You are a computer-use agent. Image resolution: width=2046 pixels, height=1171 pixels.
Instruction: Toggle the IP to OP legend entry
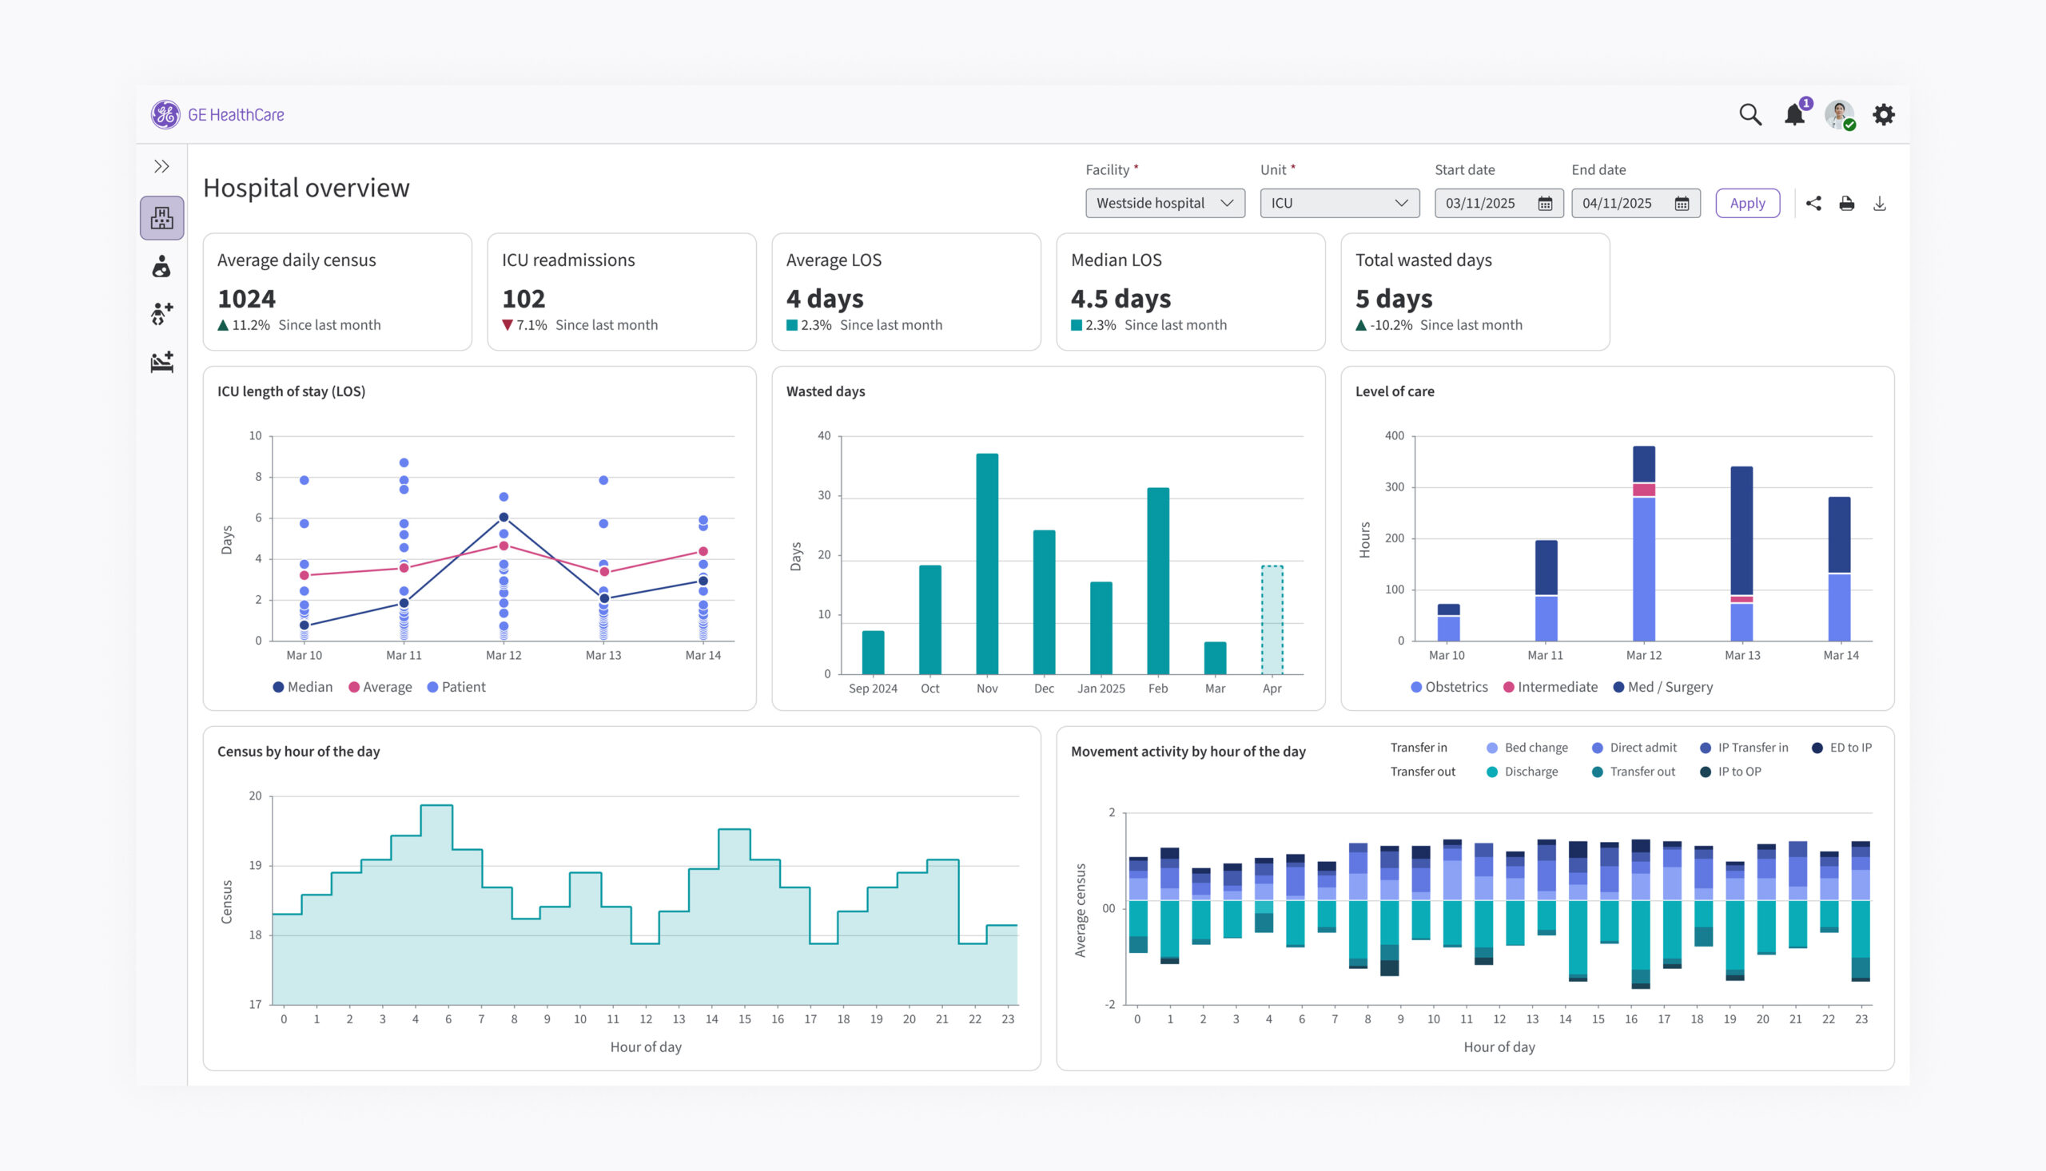click(1730, 772)
